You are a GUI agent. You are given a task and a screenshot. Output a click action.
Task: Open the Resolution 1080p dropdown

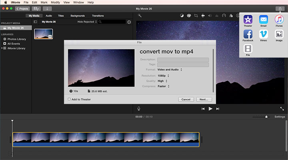163,75
